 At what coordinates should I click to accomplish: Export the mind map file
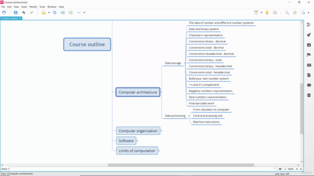tap(303, 13)
